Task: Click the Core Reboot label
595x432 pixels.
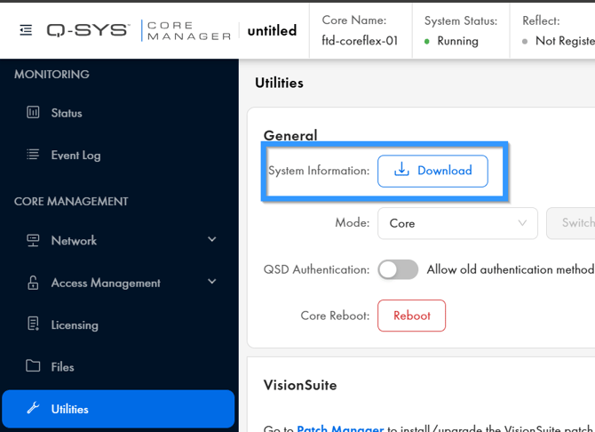Action: pos(335,316)
